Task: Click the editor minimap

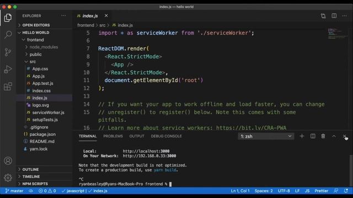Action: coord(338,34)
